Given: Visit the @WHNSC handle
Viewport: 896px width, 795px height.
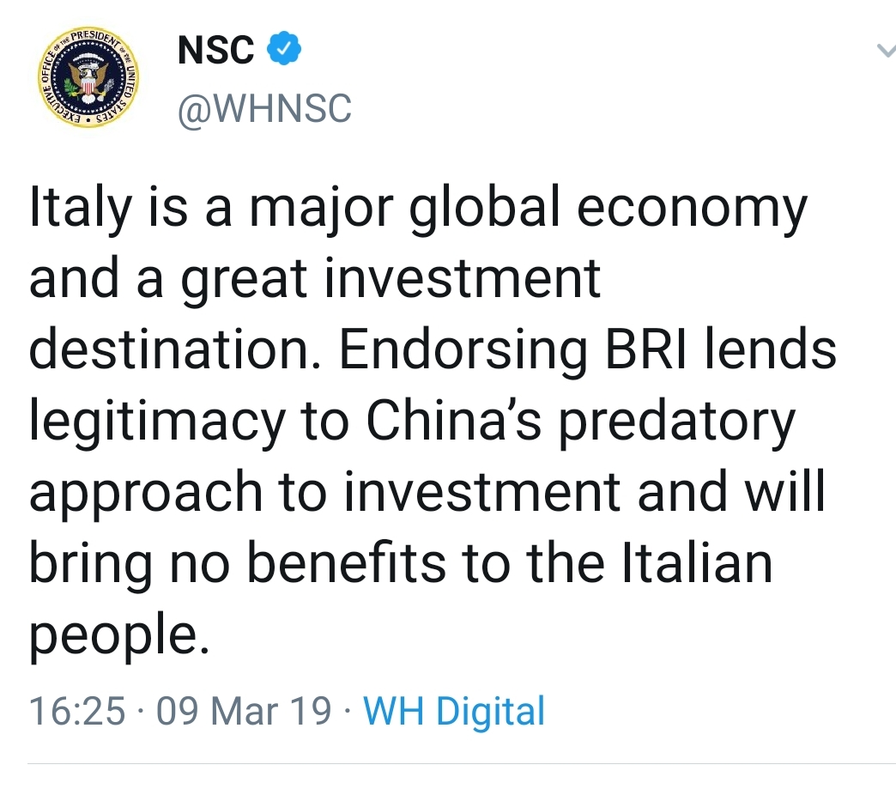Looking at the screenshot, I should 264,109.
